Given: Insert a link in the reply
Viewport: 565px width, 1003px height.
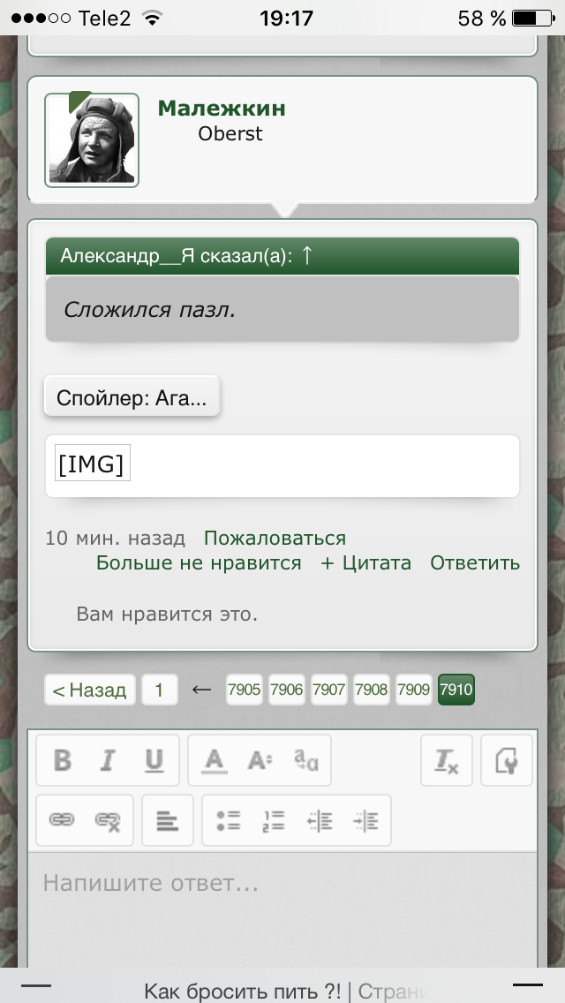Looking at the screenshot, I should (x=62, y=820).
